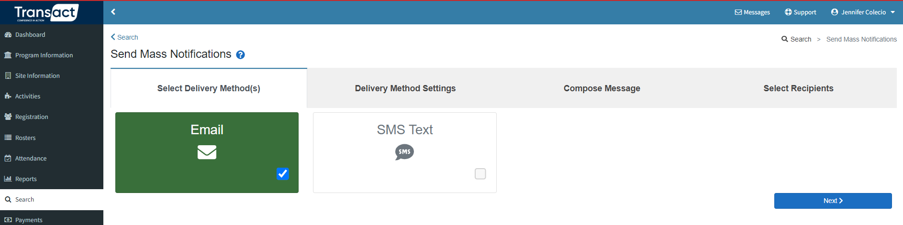Go back using the Search chevron link
The width and height of the screenshot is (903, 225).
click(124, 37)
